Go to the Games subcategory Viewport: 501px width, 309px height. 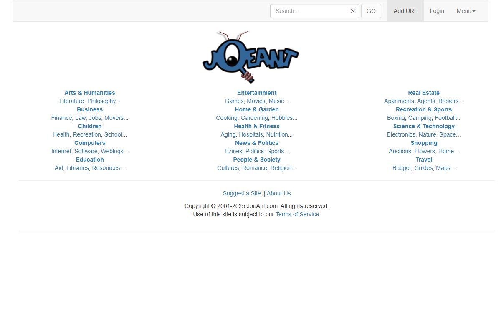point(234,101)
